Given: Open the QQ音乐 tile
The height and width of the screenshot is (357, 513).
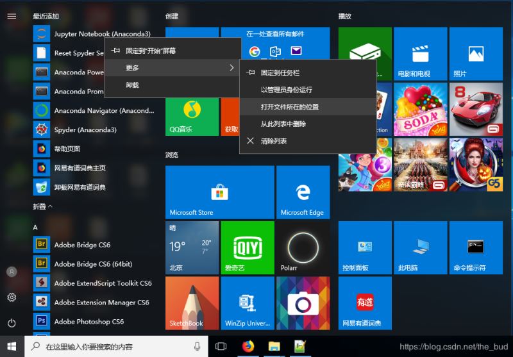Looking at the screenshot, I should click(x=192, y=117).
